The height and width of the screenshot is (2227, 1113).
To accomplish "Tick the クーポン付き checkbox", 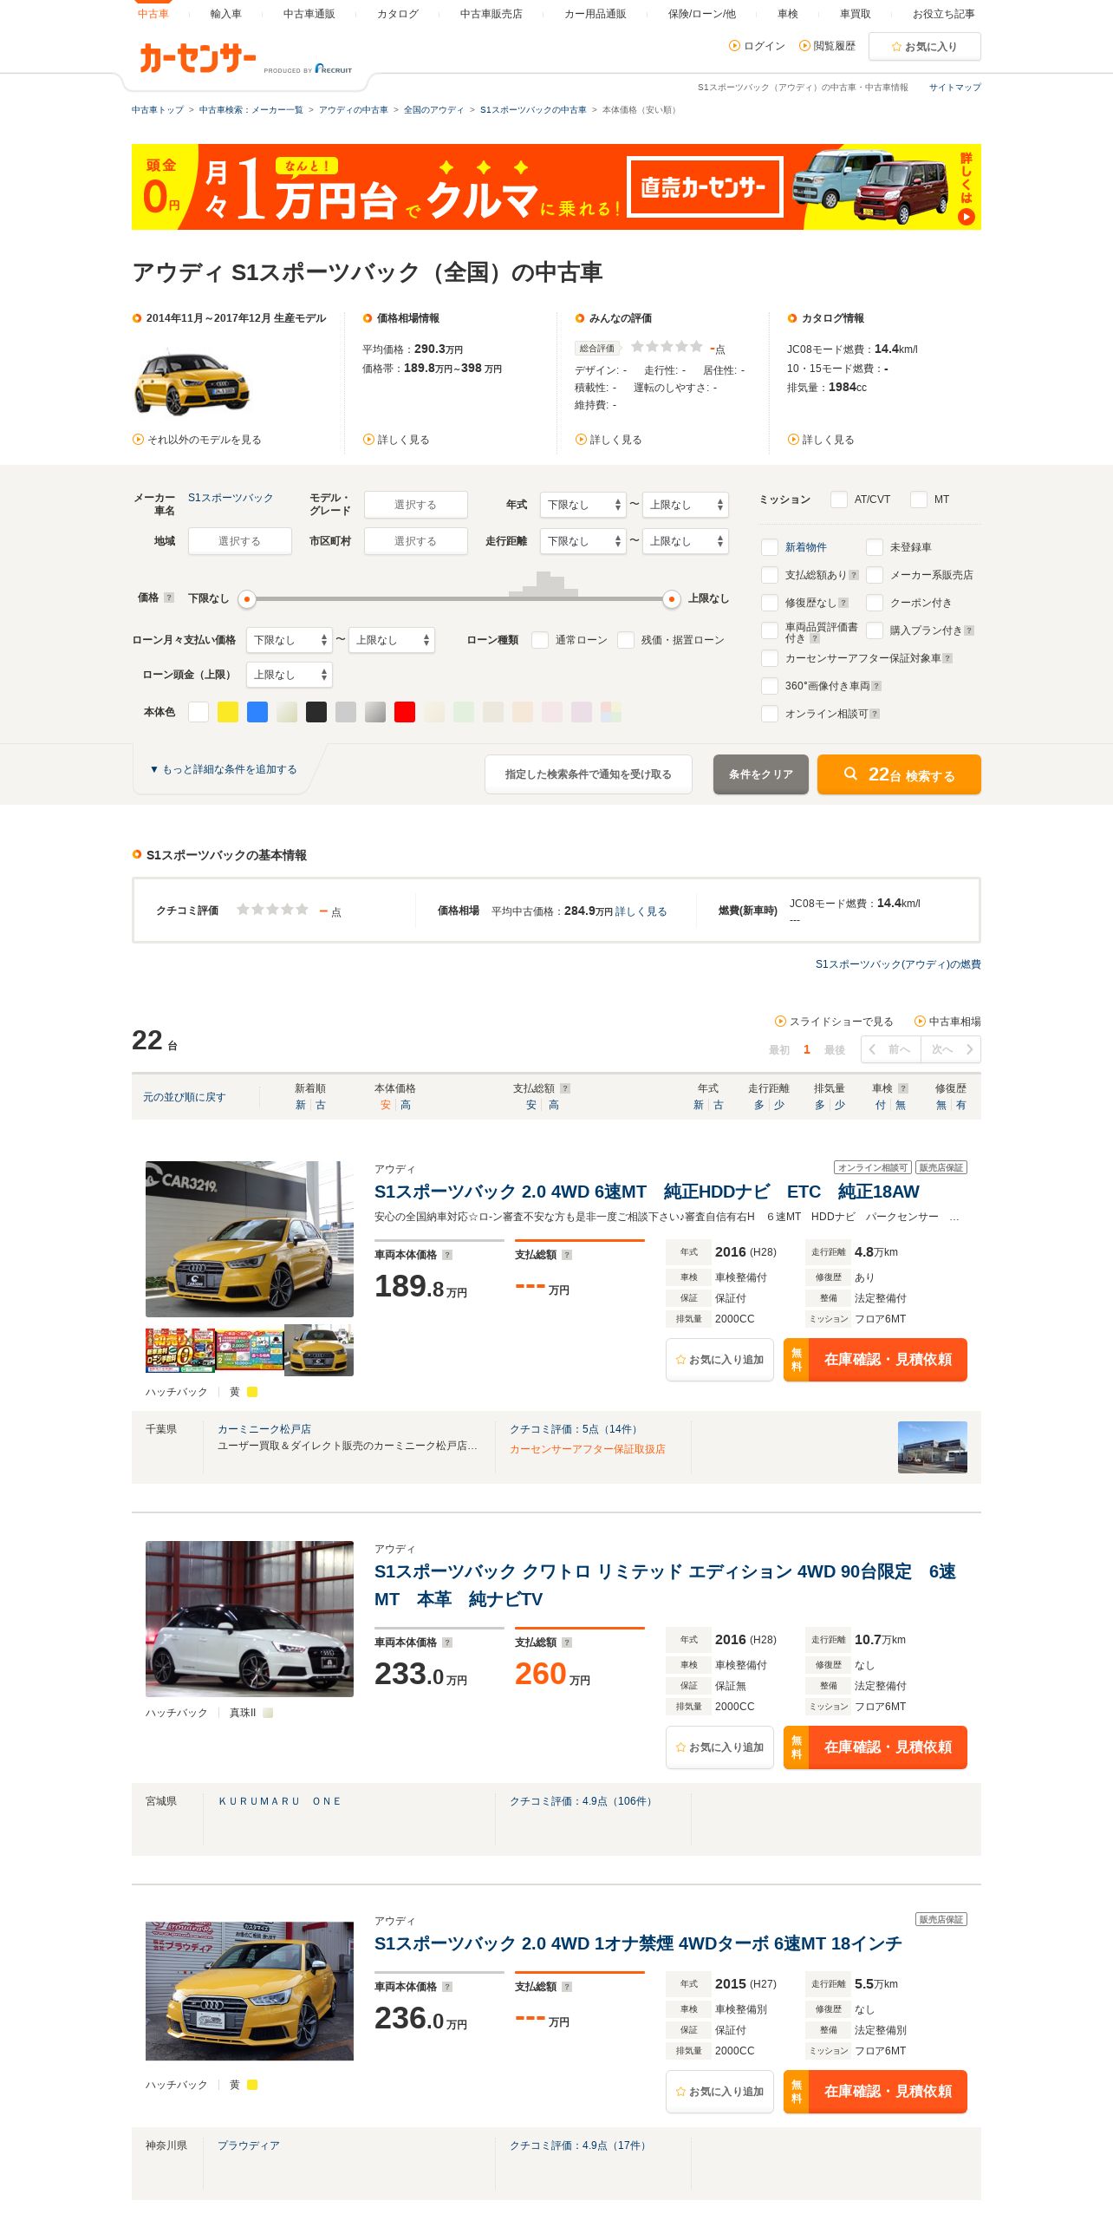I will point(875,603).
